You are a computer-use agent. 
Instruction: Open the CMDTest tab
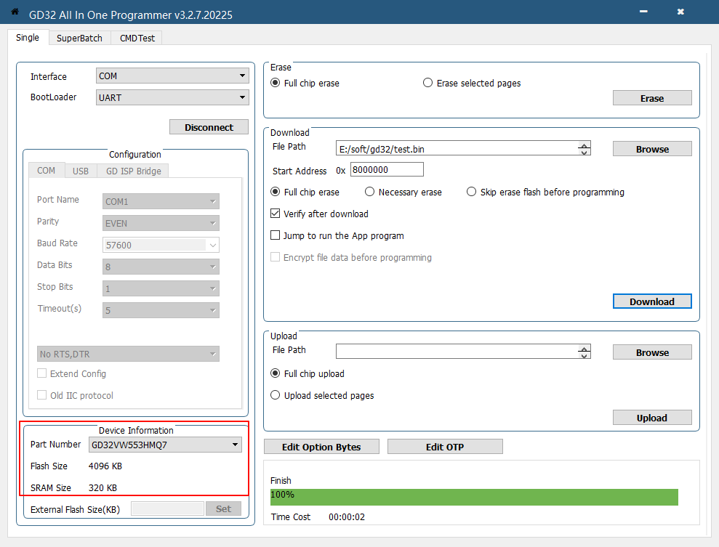tap(137, 38)
